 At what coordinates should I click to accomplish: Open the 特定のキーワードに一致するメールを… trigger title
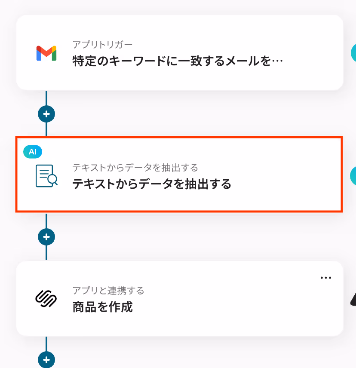178,61
